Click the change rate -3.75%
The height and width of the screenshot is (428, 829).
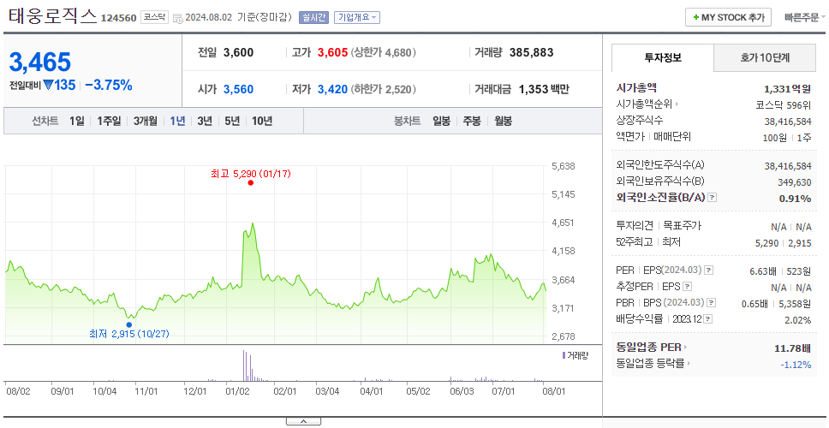[x=109, y=85]
